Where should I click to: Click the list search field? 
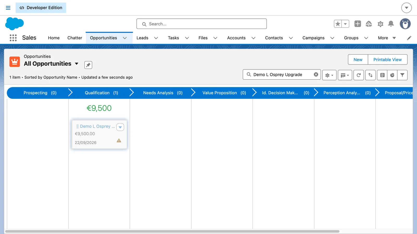(282, 75)
